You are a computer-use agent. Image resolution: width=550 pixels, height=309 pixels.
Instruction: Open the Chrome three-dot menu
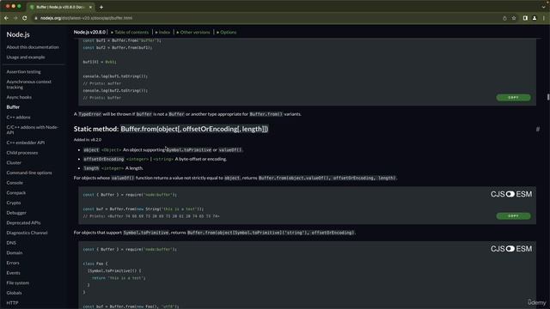pos(544,18)
